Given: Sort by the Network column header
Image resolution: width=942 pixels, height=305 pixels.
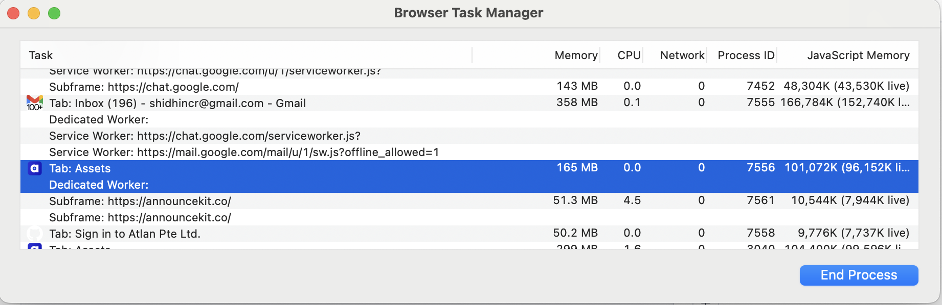Looking at the screenshot, I should [682, 55].
